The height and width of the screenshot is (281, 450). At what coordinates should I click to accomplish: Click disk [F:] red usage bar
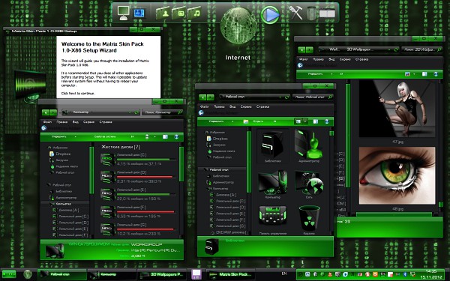tap(145, 212)
